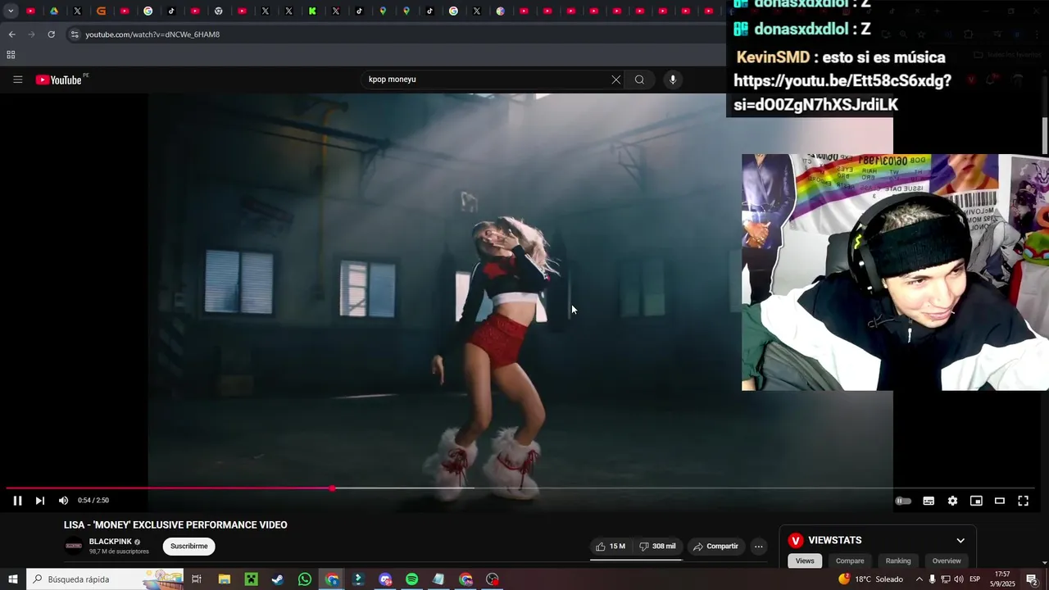Switch to miniplayer mode
The width and height of the screenshot is (1049, 590).
point(976,501)
